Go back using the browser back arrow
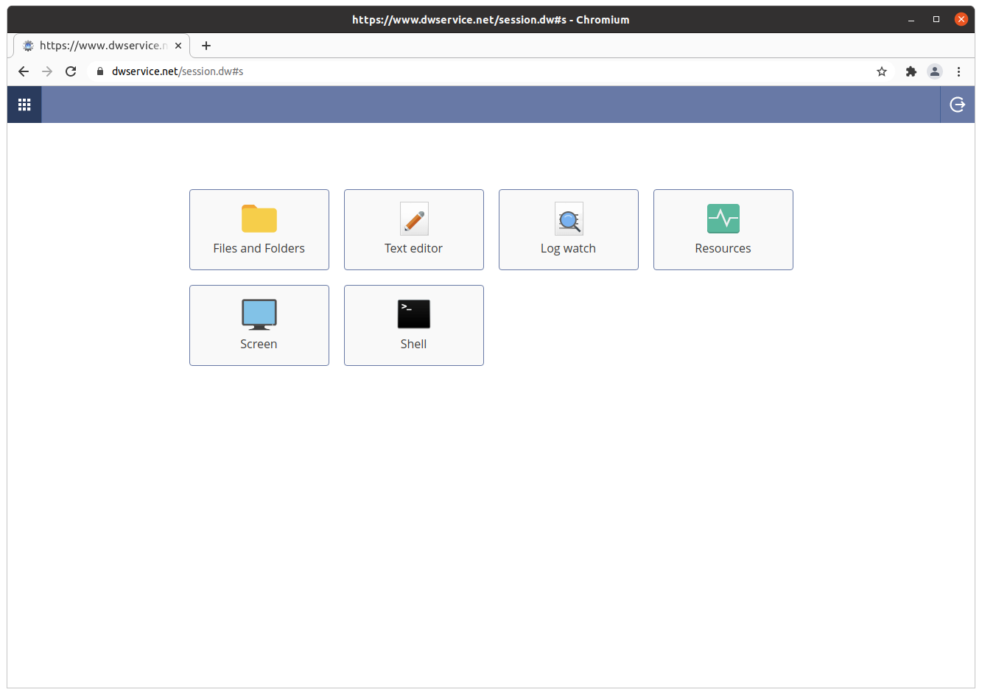This screenshot has height=695, width=982. (x=24, y=71)
